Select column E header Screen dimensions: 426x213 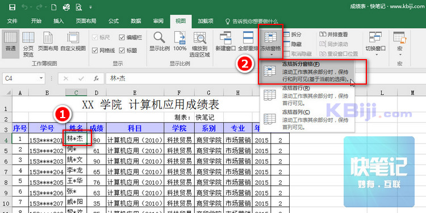coord(135,93)
